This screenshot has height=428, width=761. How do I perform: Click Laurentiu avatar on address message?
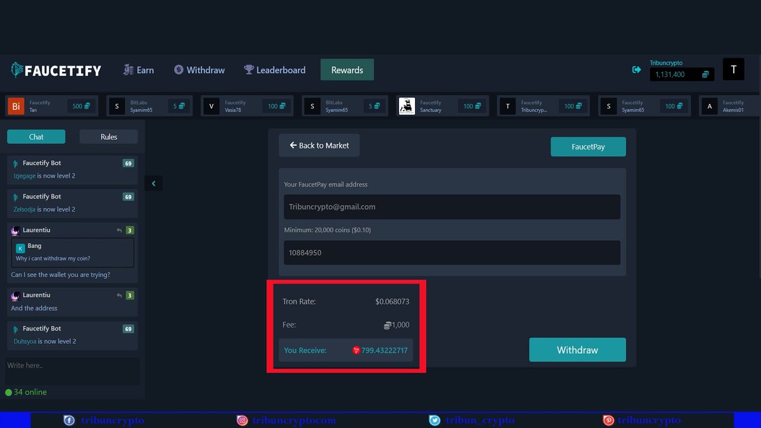pyautogui.click(x=15, y=295)
